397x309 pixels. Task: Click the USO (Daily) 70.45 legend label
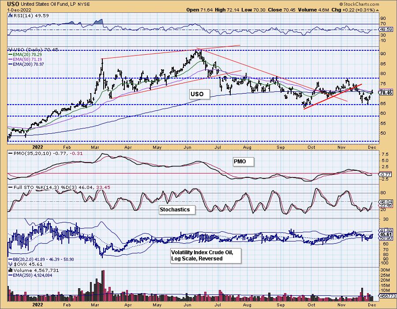(35, 49)
